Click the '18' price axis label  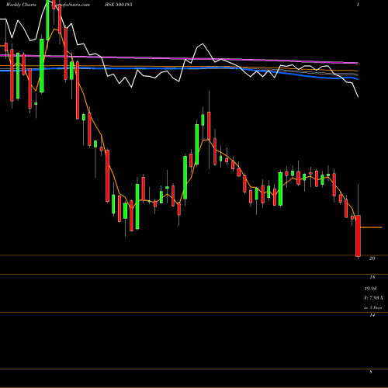point(372,277)
